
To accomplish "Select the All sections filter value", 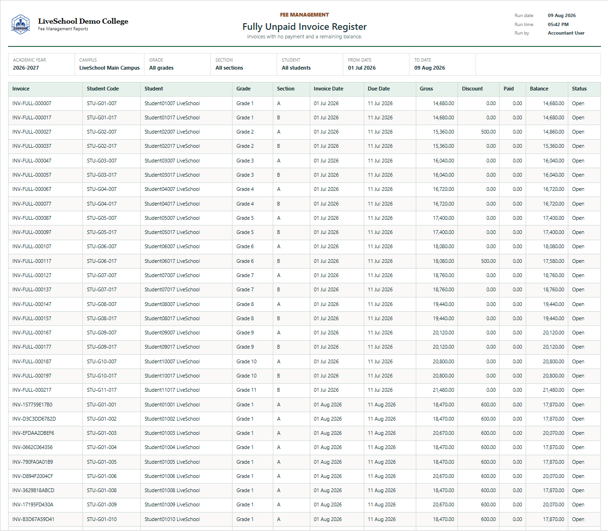I will (229, 68).
